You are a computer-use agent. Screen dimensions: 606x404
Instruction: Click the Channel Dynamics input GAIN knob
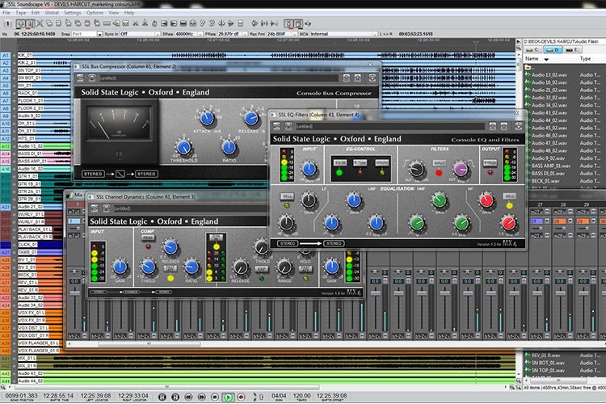(120, 267)
